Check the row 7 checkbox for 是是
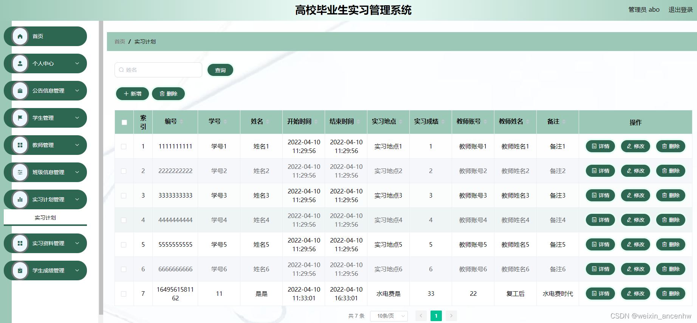This screenshot has height=323, width=697. (x=124, y=294)
